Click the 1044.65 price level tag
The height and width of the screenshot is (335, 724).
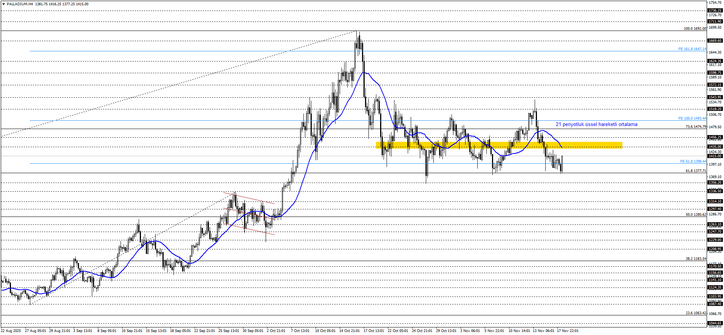[715, 323]
